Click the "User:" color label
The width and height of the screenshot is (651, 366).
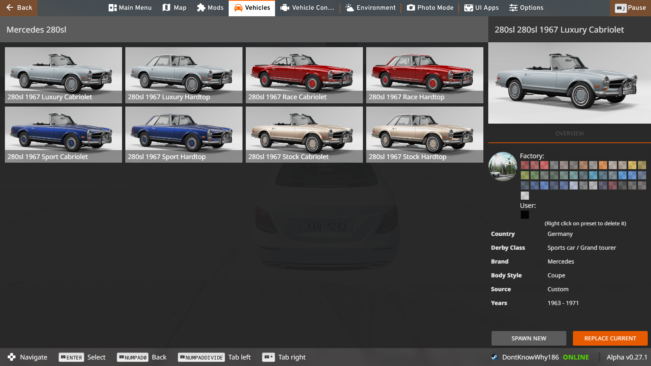click(x=528, y=205)
